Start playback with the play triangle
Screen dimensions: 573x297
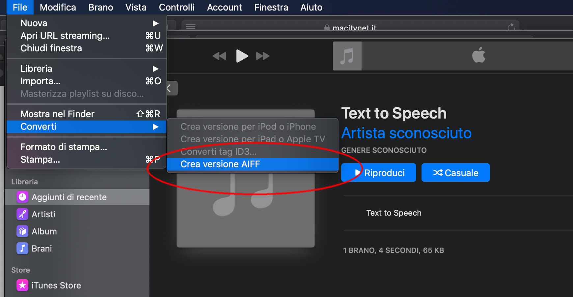[x=242, y=56]
